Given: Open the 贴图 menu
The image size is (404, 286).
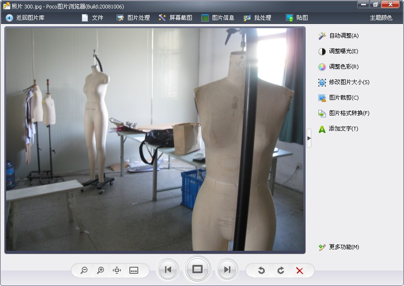Looking at the screenshot, I should tap(297, 18).
